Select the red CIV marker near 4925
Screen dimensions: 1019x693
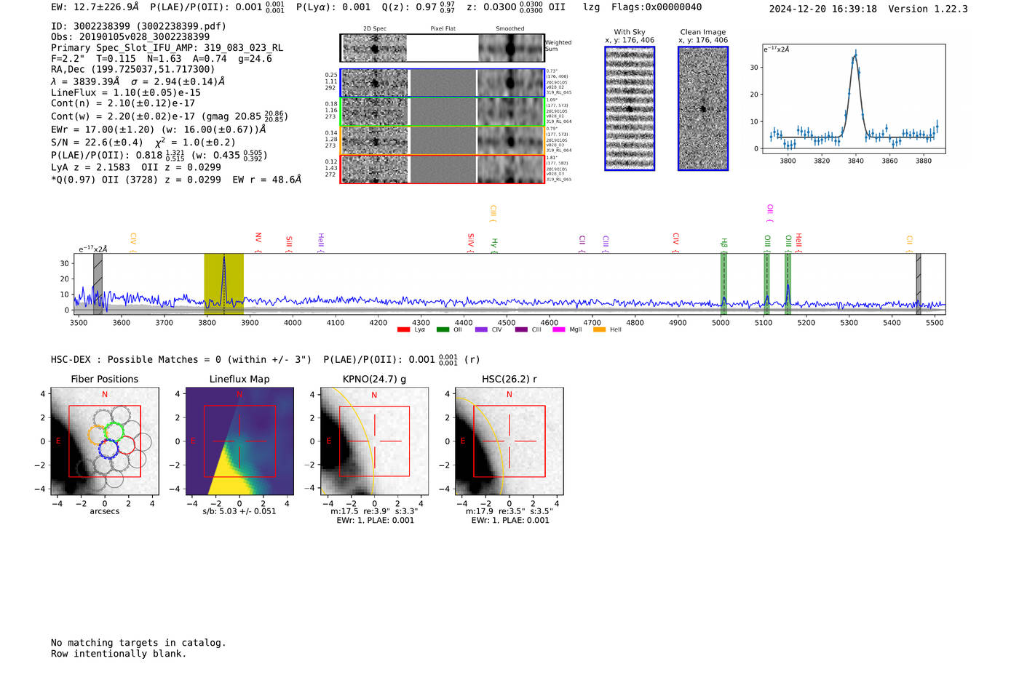(676, 242)
